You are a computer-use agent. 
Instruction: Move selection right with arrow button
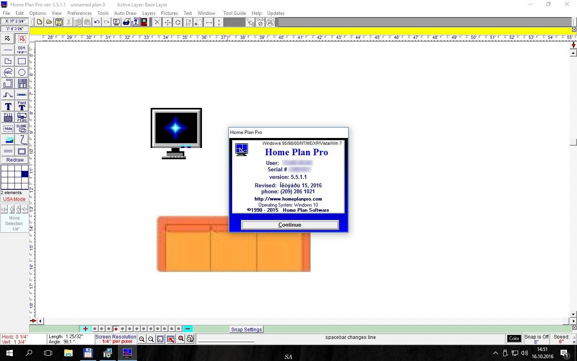coord(25,209)
